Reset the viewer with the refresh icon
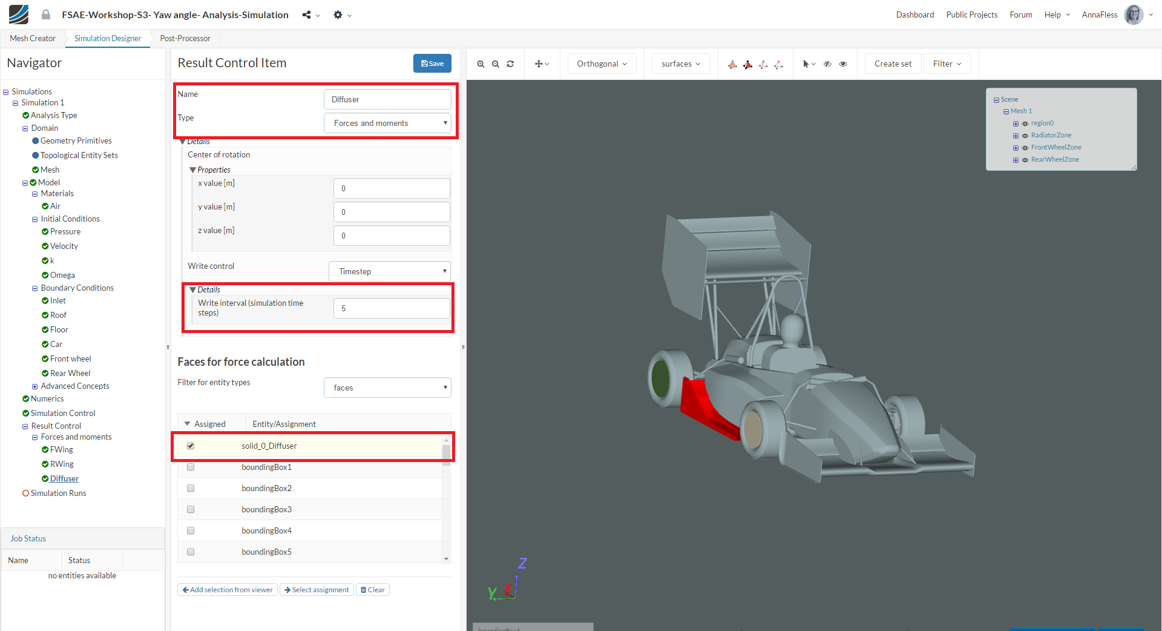The width and height of the screenshot is (1162, 631). coord(510,64)
